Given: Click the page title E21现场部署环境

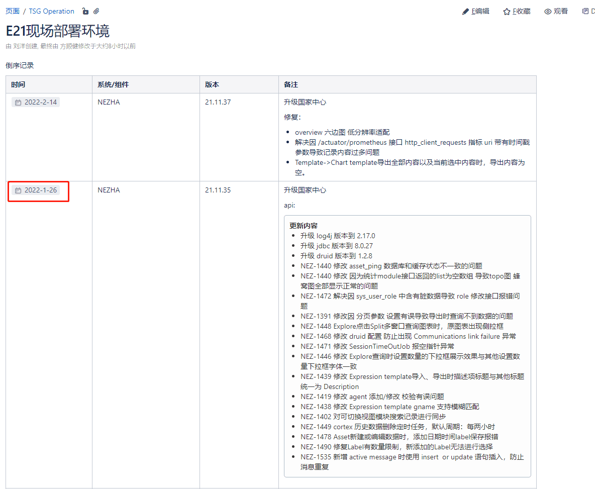Looking at the screenshot, I should tap(58, 31).
